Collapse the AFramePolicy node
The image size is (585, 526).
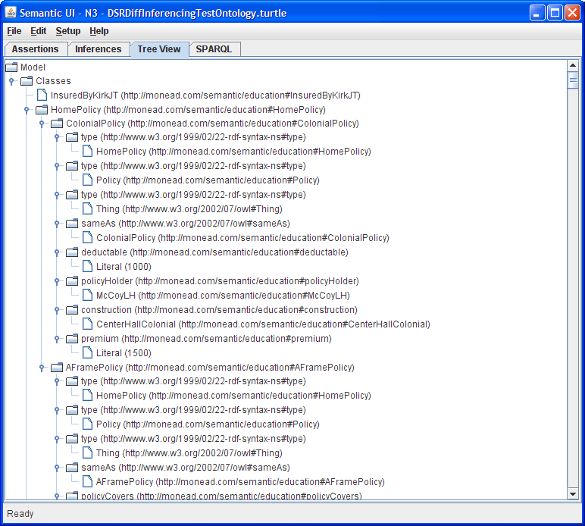click(x=42, y=368)
